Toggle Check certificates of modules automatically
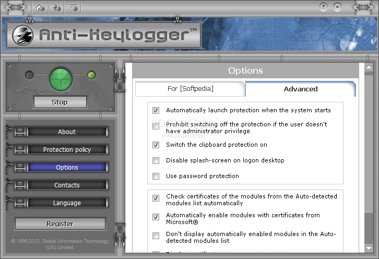 (x=156, y=198)
